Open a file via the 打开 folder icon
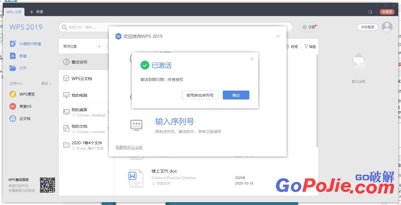This screenshot has height=205, width=401. 23,68
